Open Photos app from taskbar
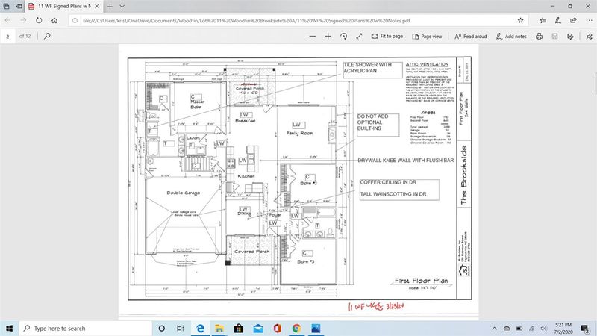Image resolution: width=597 pixels, height=336 pixels. [x=316, y=328]
